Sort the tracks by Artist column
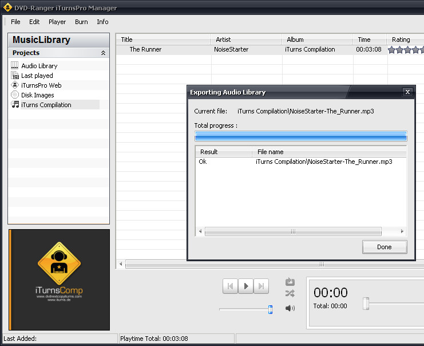This screenshot has width=424, height=346. [x=223, y=40]
